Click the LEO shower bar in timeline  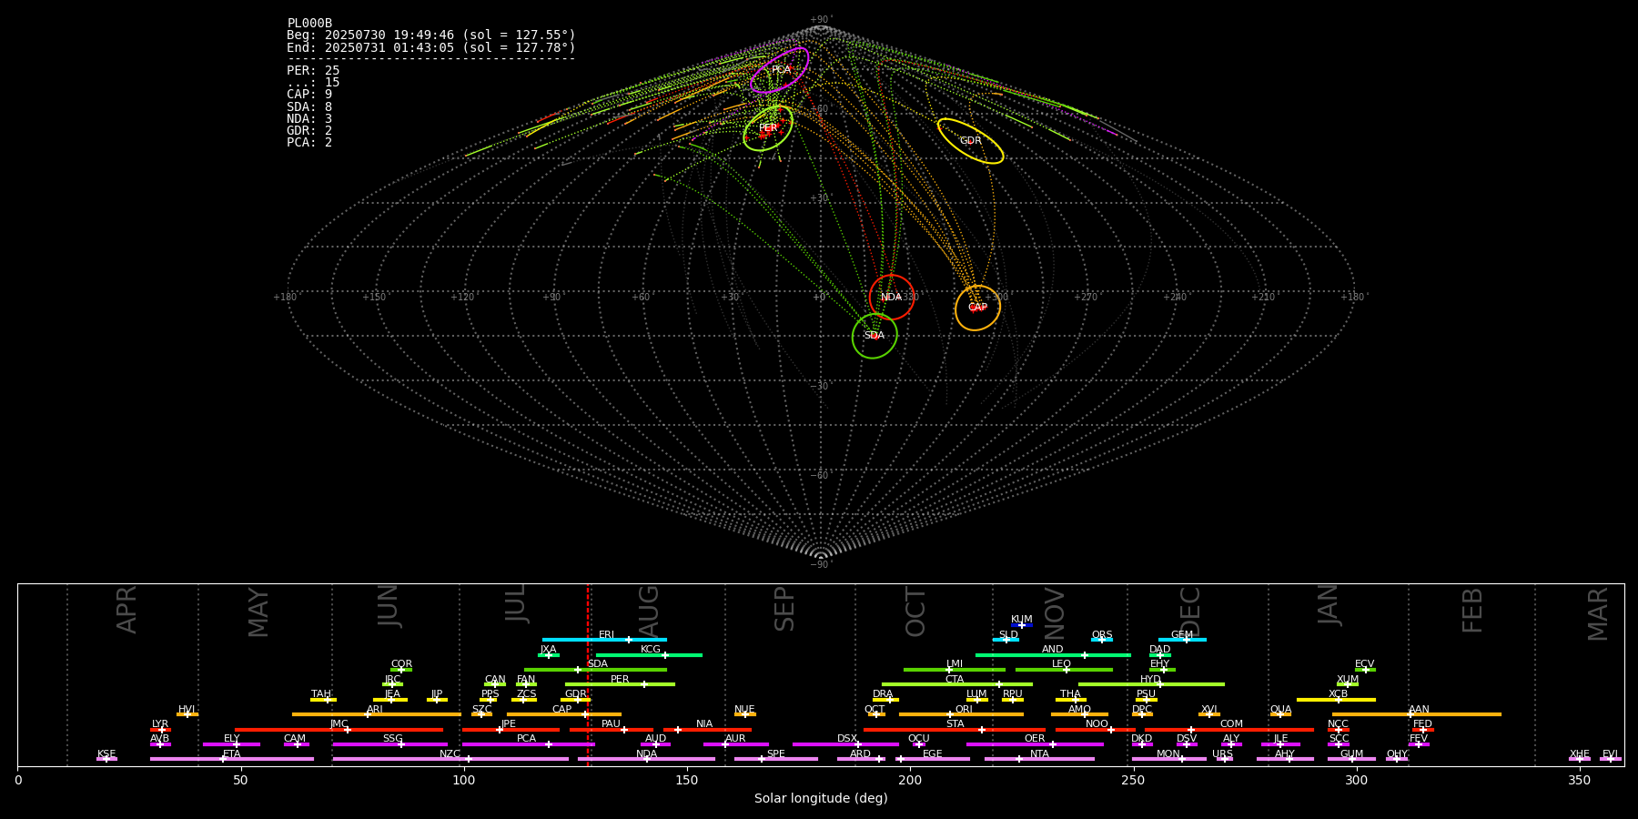(1064, 670)
